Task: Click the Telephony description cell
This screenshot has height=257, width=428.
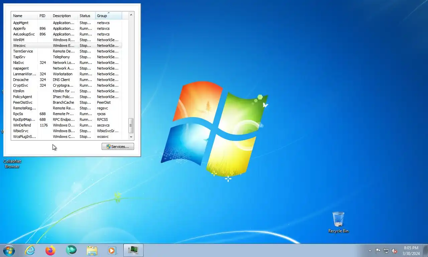Action: click(x=61, y=57)
